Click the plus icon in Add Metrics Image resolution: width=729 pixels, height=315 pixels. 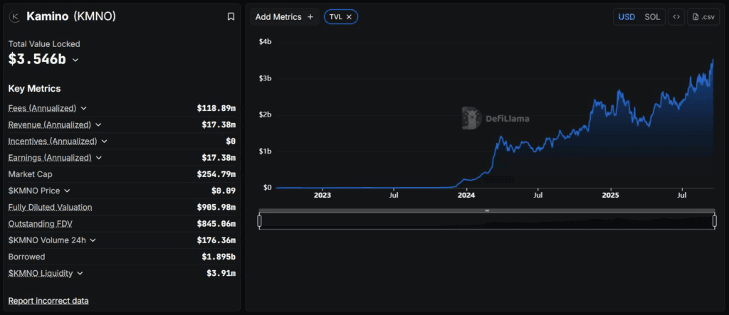310,16
